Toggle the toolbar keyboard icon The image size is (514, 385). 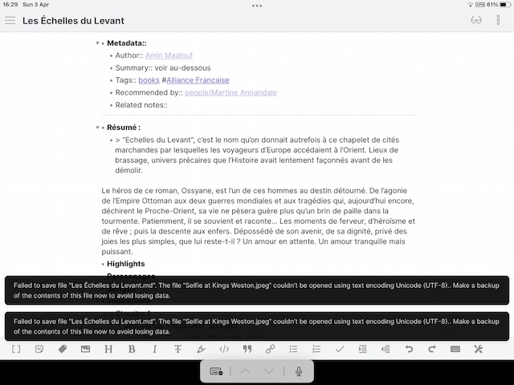[x=455, y=349]
